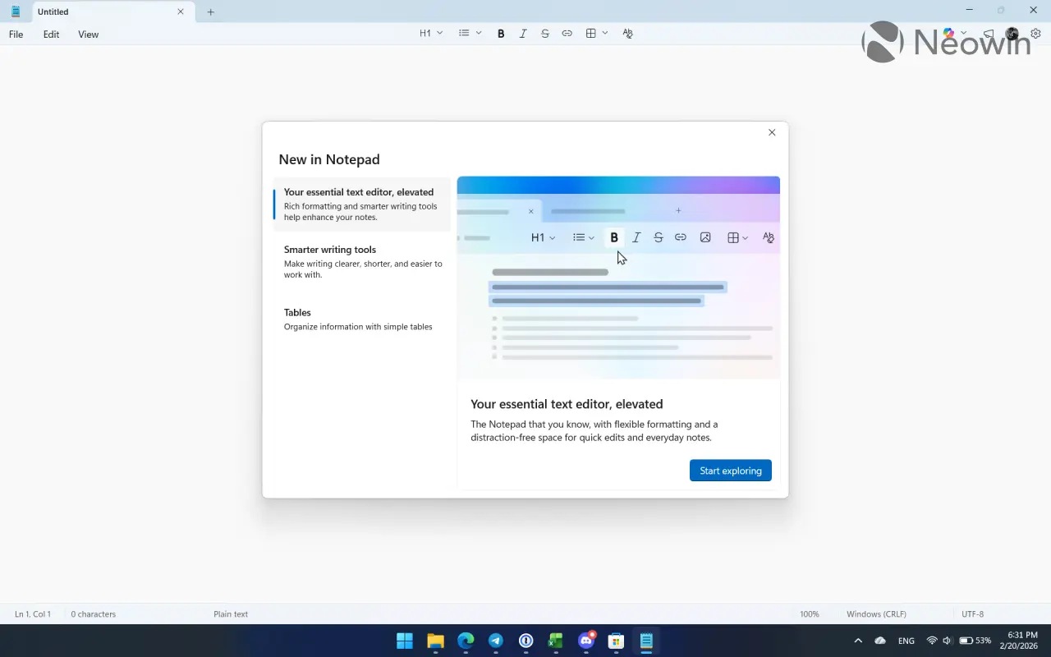This screenshot has height=657, width=1051.
Task: Clear formatting with the rightmost toolbar icon
Action: (627, 33)
